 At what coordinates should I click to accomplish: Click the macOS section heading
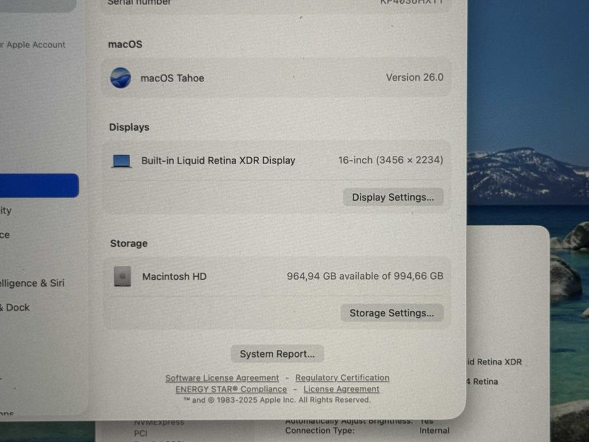coord(125,44)
